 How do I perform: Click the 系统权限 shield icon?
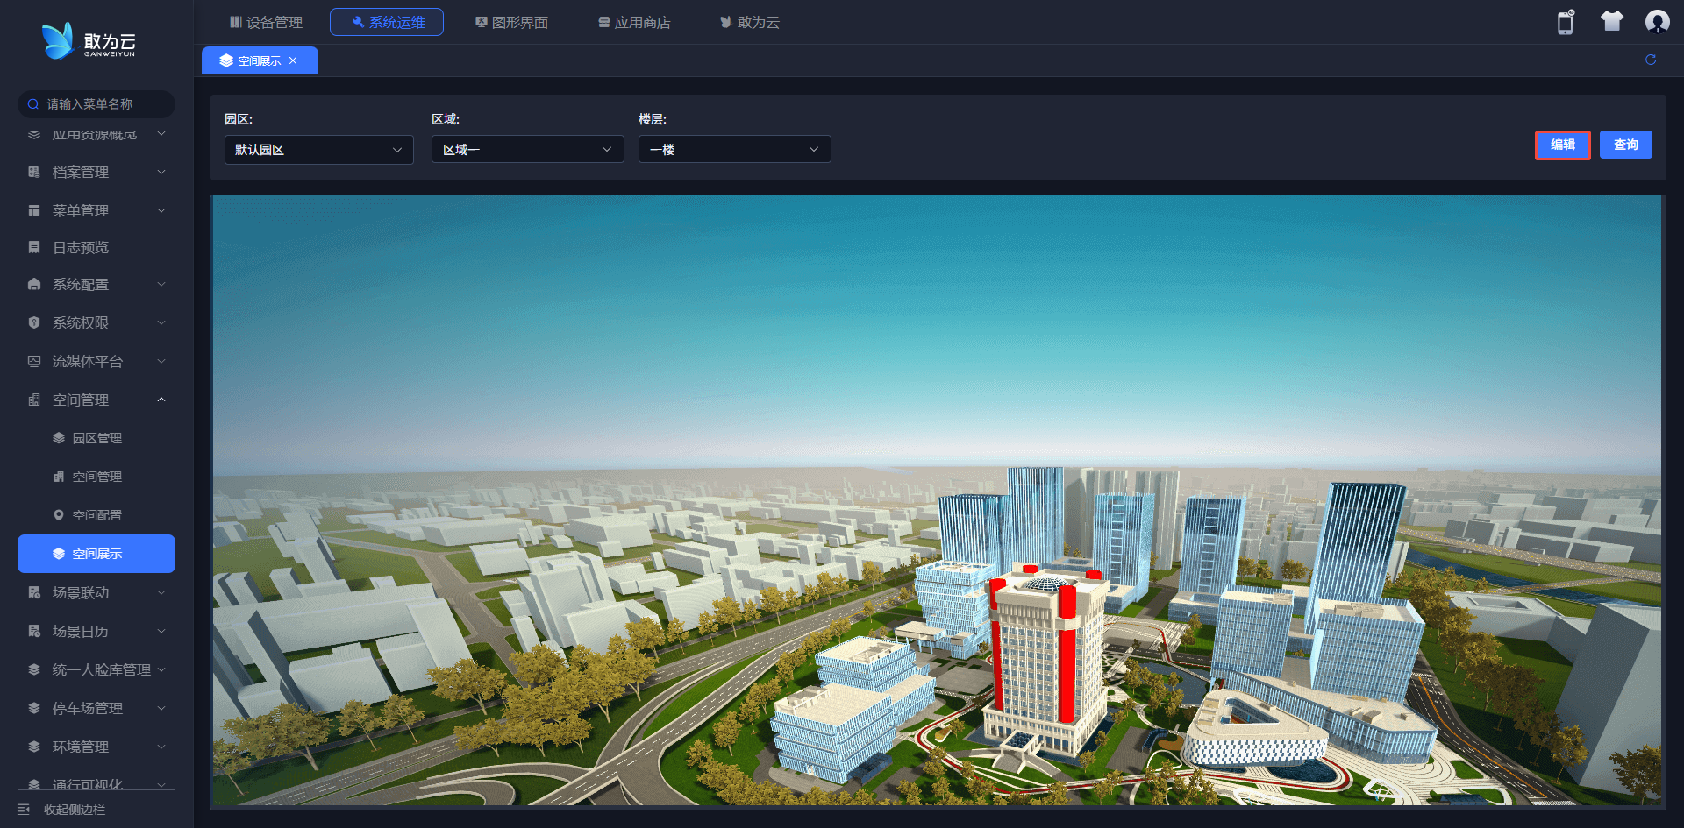(x=34, y=322)
